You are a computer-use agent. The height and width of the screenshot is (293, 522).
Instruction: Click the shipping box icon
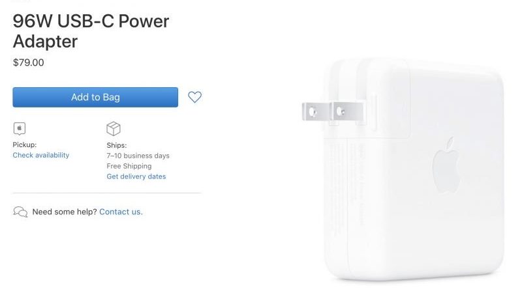(x=113, y=128)
